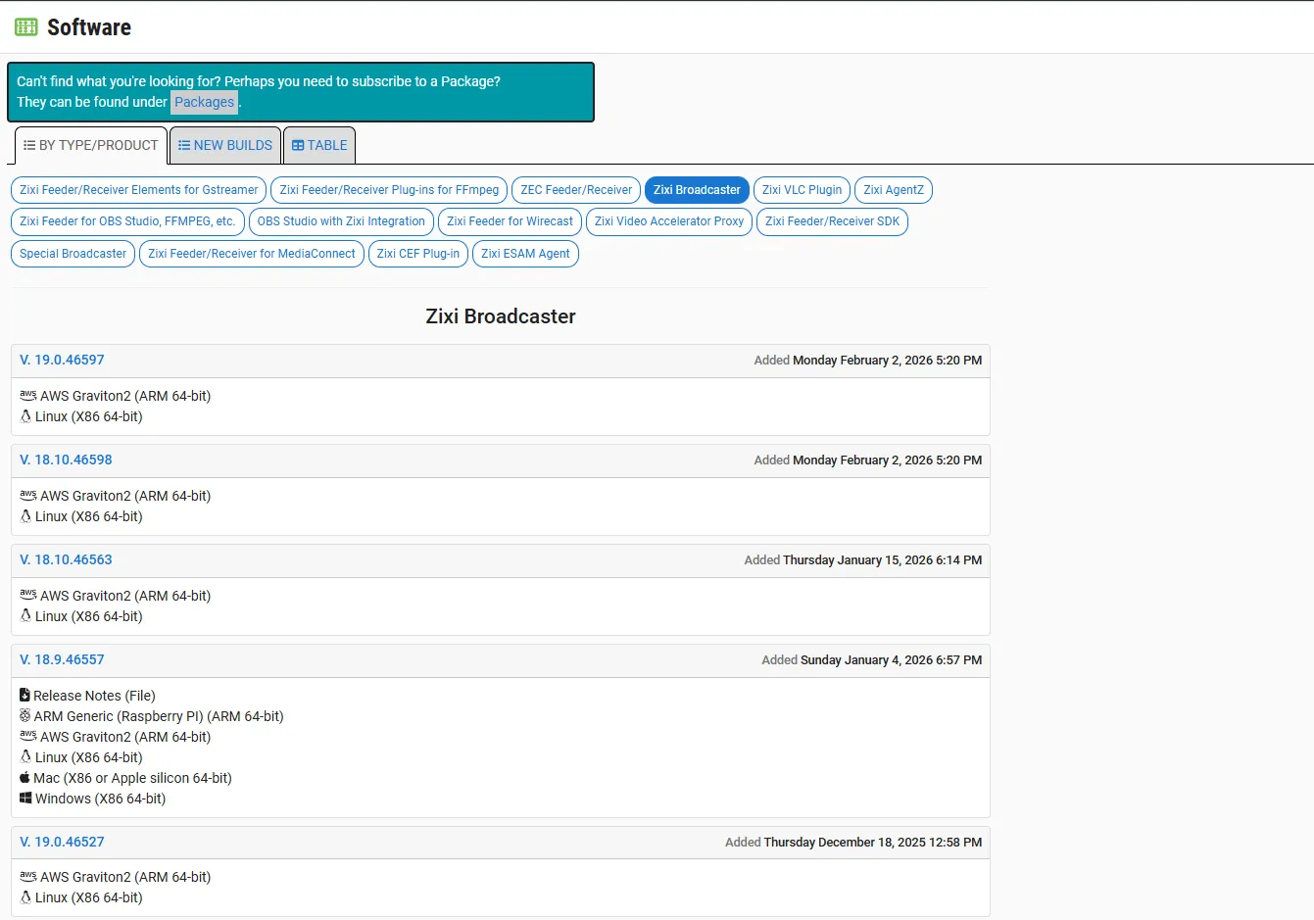The width and height of the screenshot is (1314, 920).
Task: Follow the Packages link in the teal banner
Action: coord(205,102)
